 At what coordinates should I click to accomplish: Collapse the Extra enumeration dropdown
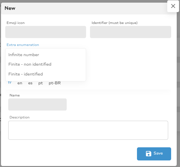(x=23, y=45)
